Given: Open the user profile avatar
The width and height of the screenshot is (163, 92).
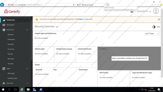Looking at the screenshot, I should point(156,11).
